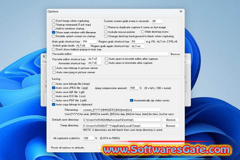Tick Auto save GIF file (.gif)

click(x=54, y=92)
